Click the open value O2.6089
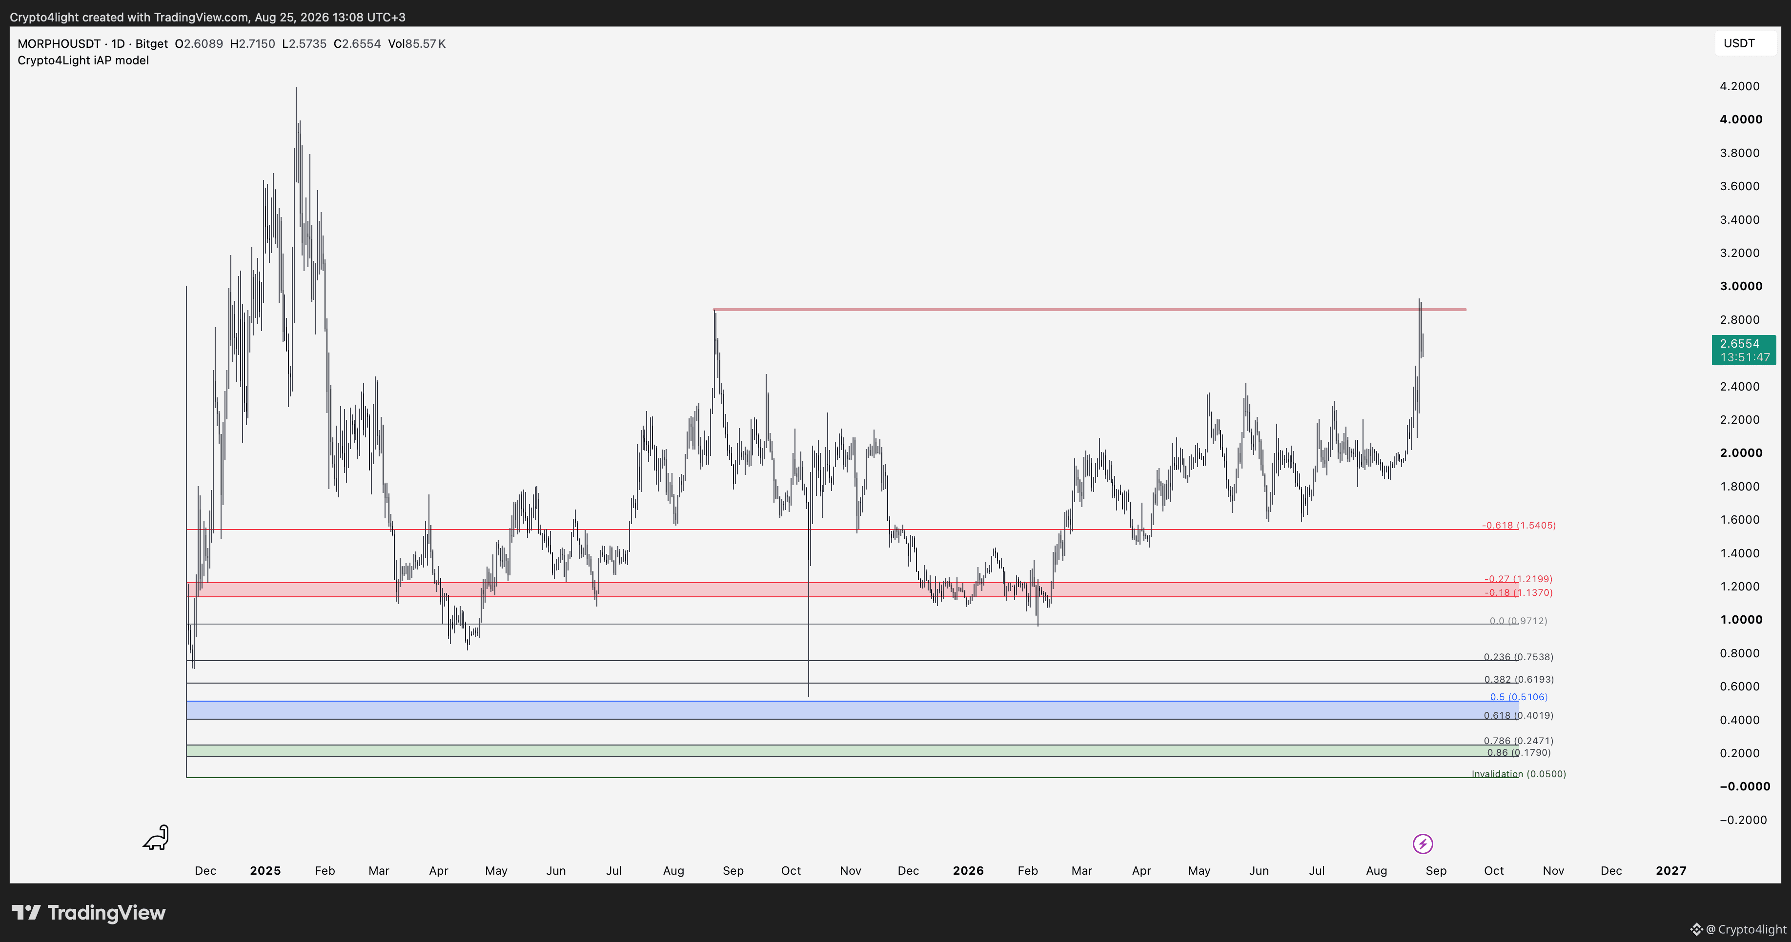 [x=199, y=44]
